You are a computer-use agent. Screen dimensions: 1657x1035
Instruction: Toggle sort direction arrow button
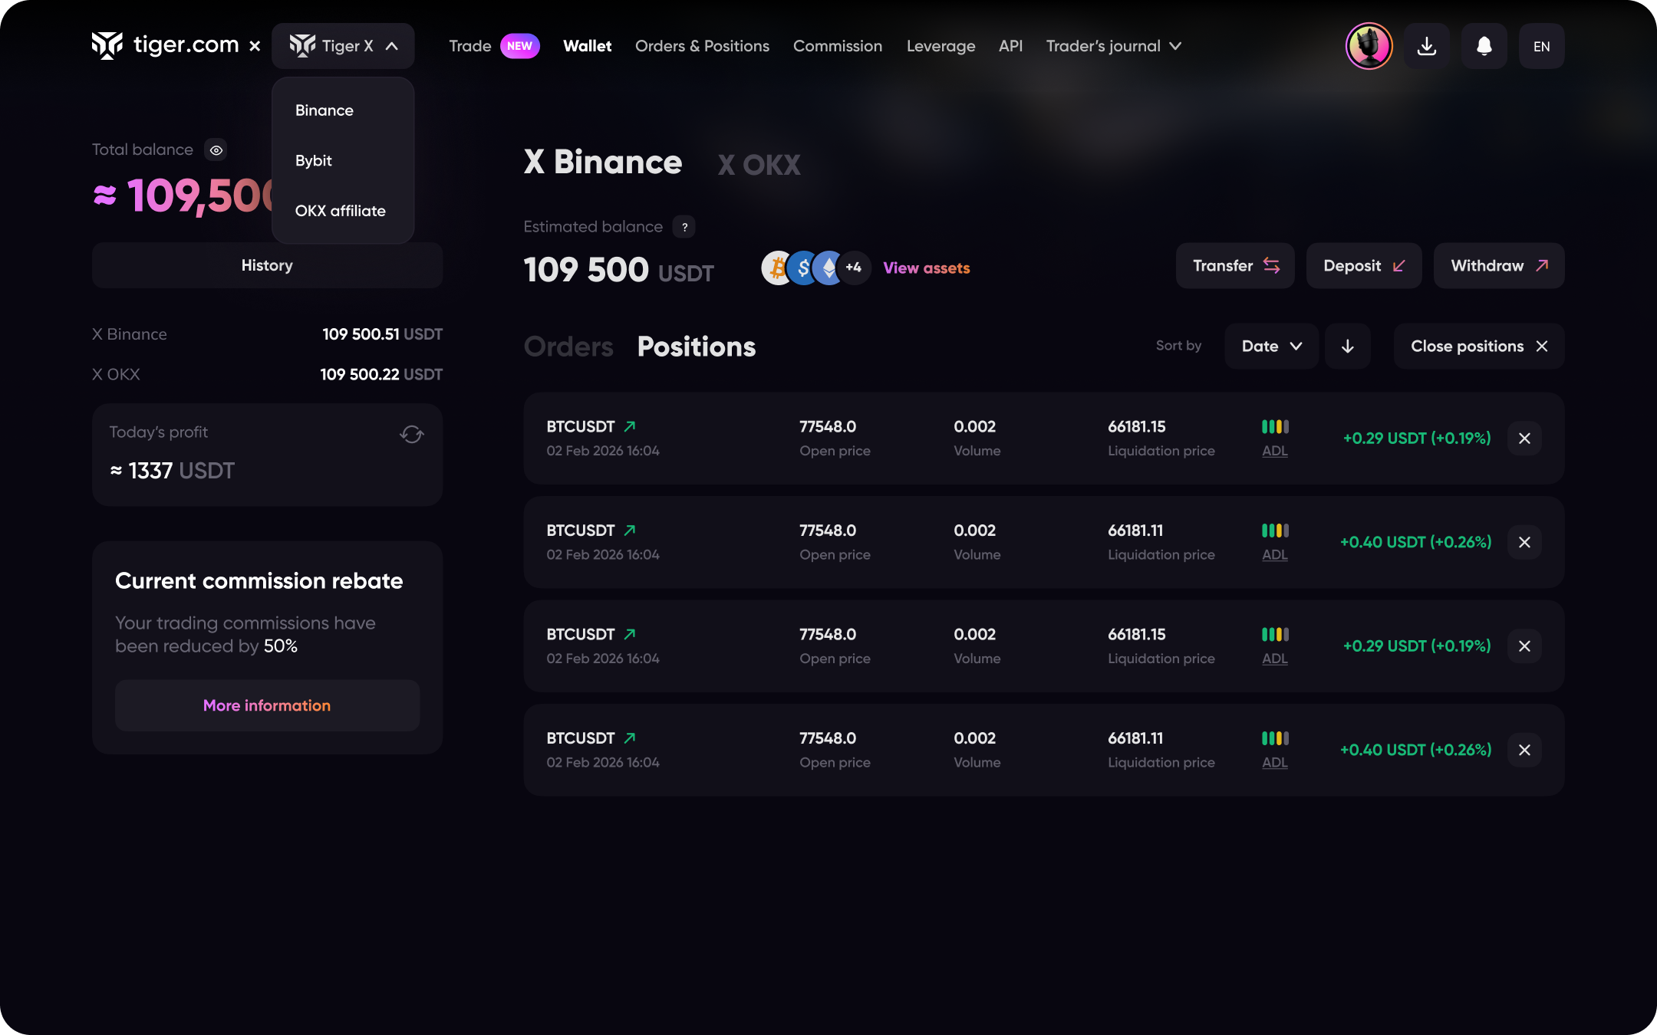point(1347,347)
